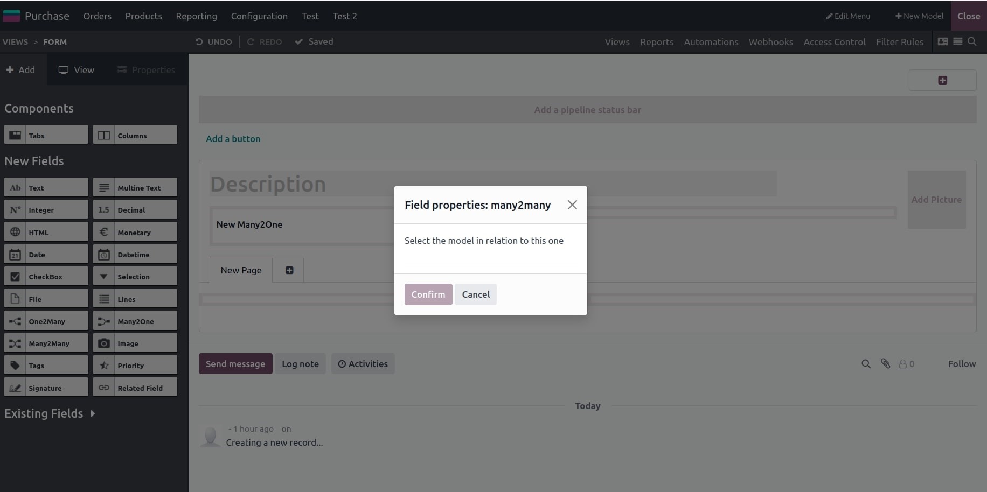Open the chatter search magnifier icon
Image resolution: width=987 pixels, height=492 pixels.
tap(866, 364)
